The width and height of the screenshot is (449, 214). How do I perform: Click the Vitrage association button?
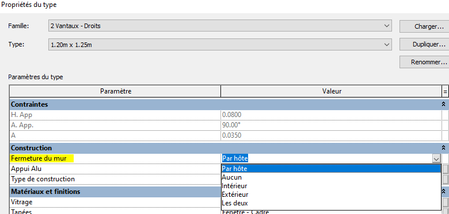click(x=446, y=203)
